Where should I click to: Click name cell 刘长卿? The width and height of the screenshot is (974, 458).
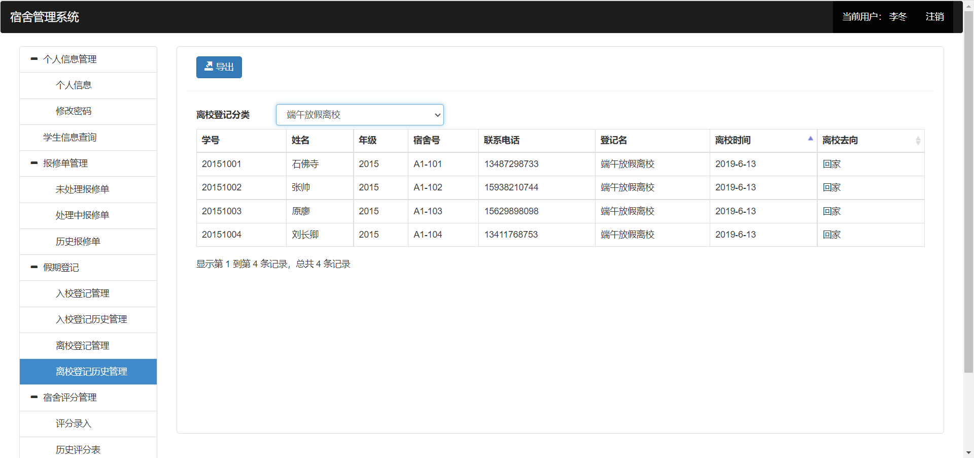tap(320, 235)
